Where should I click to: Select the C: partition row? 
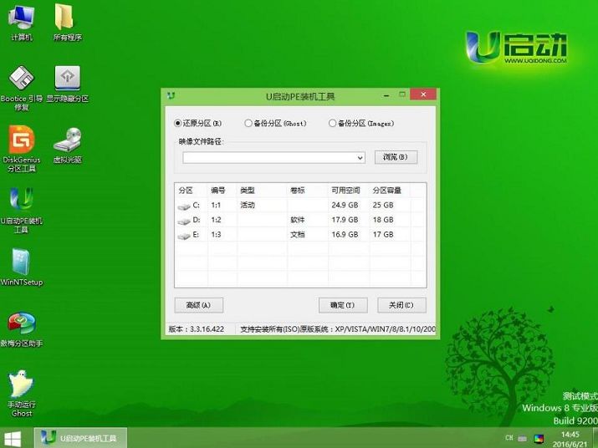coord(300,205)
